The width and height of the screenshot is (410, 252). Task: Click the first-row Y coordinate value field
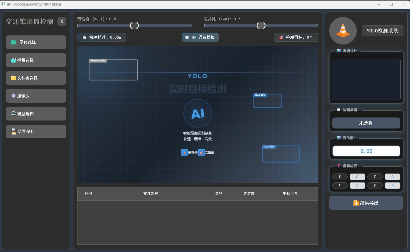tap(392, 177)
